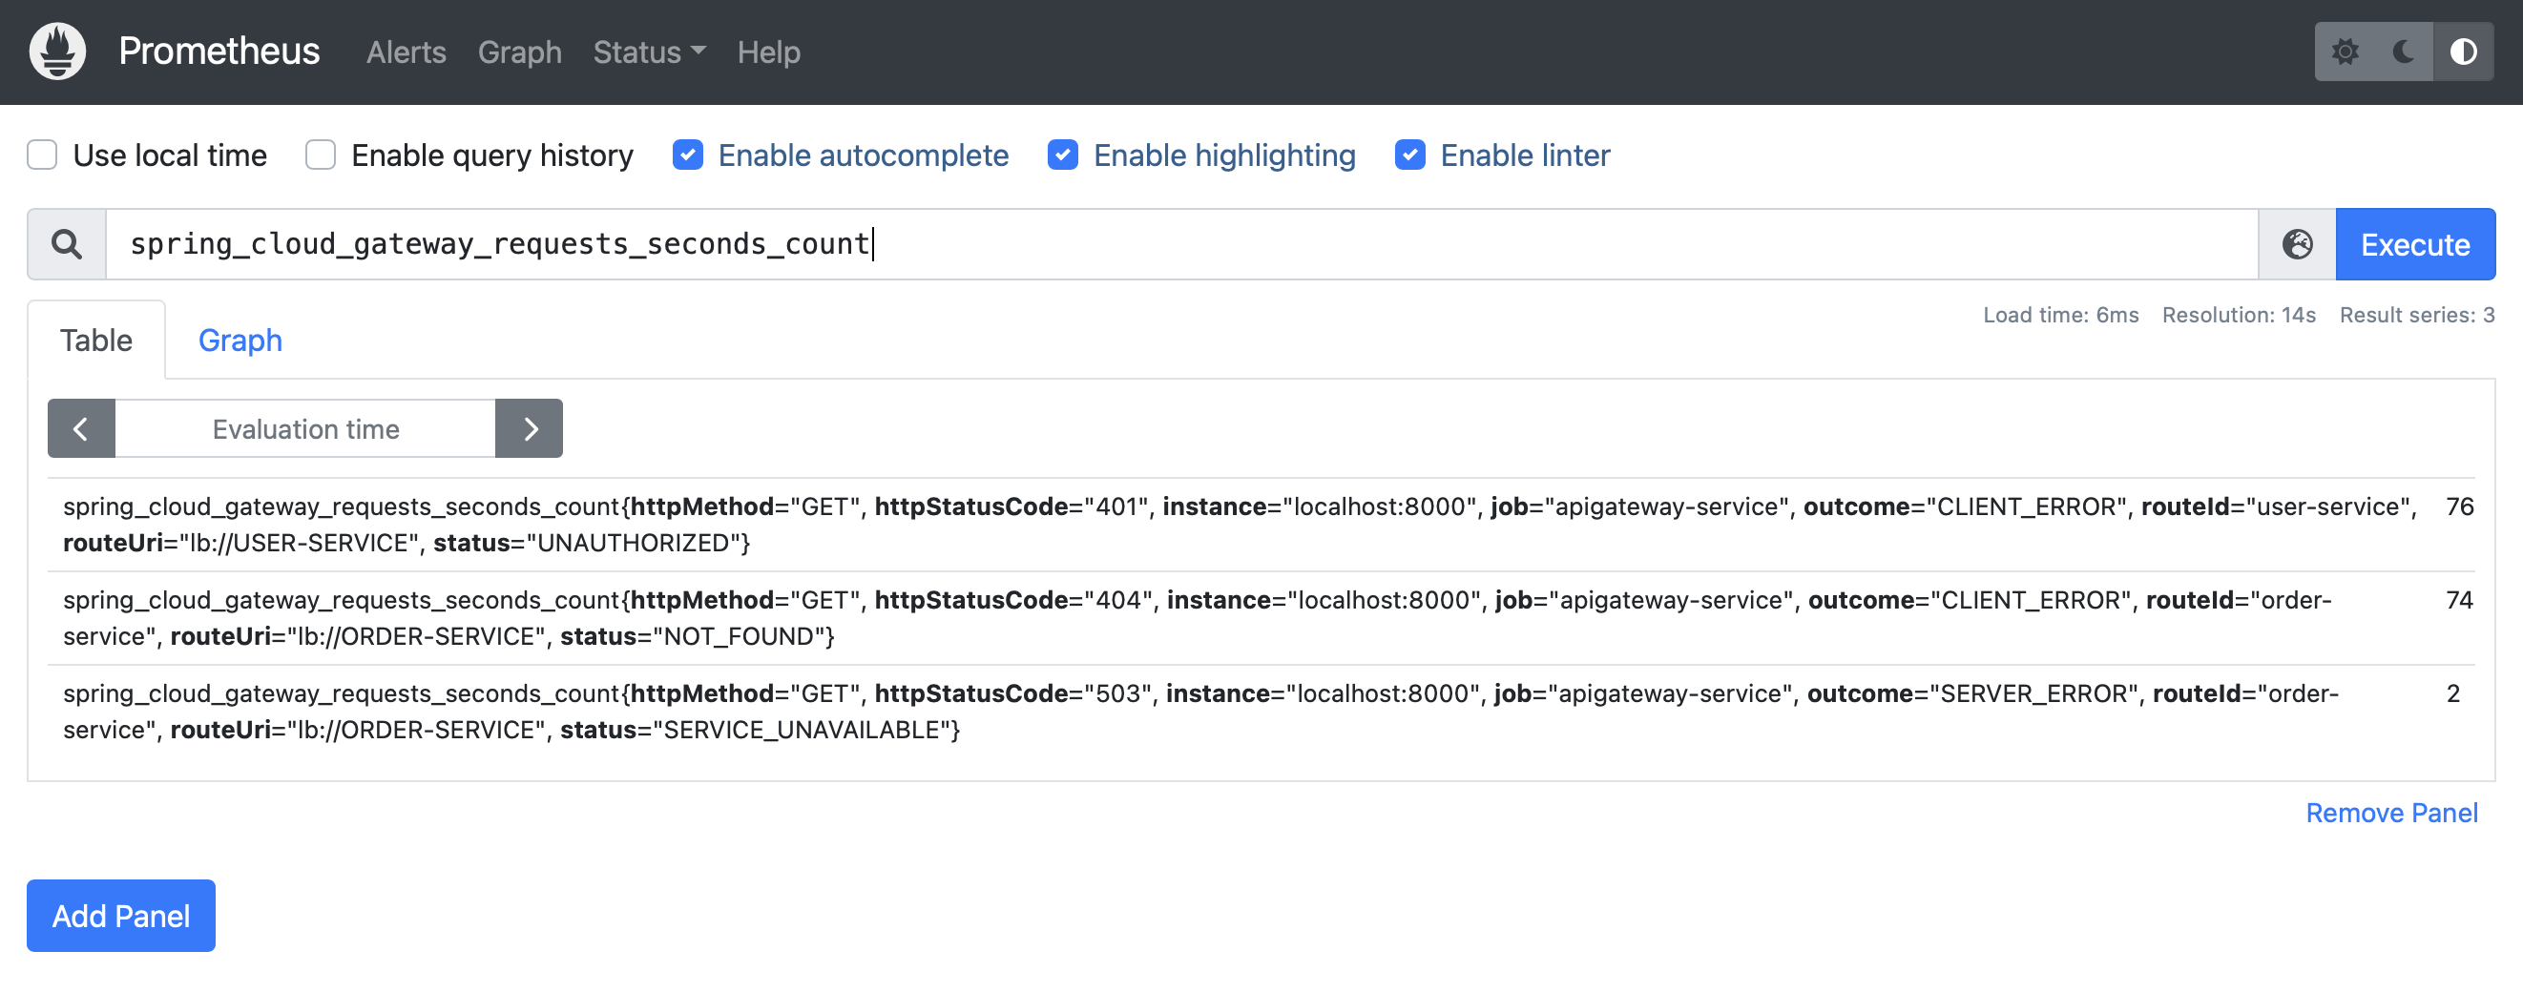This screenshot has height=992, width=2523.
Task: Click the Prometheus flame logo
Action: (x=57, y=52)
